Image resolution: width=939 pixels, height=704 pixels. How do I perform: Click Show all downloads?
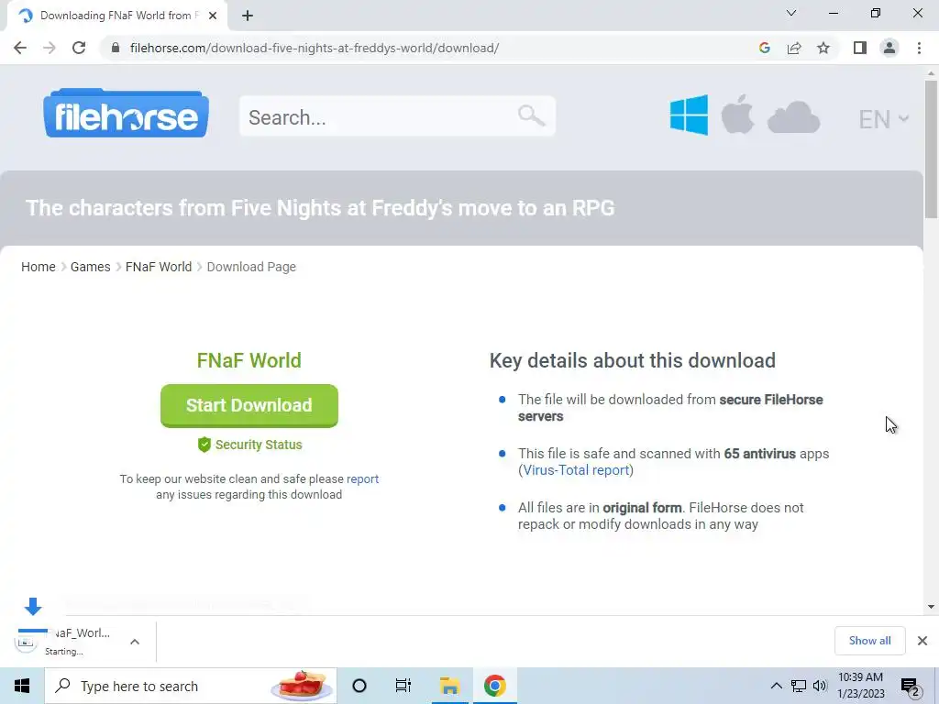coord(869,641)
